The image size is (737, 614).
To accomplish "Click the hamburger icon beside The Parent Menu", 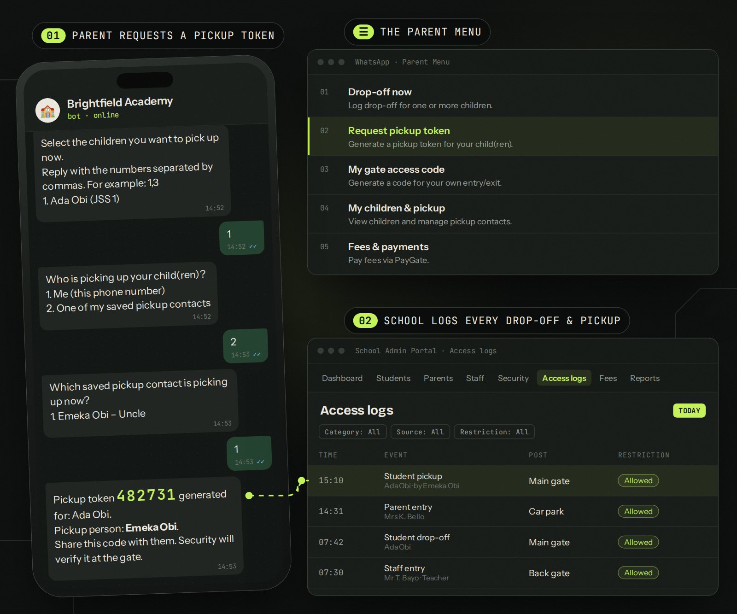I will point(363,32).
